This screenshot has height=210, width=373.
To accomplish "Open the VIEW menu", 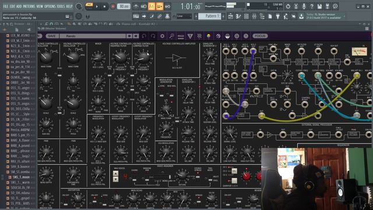I will (x=40, y=6).
